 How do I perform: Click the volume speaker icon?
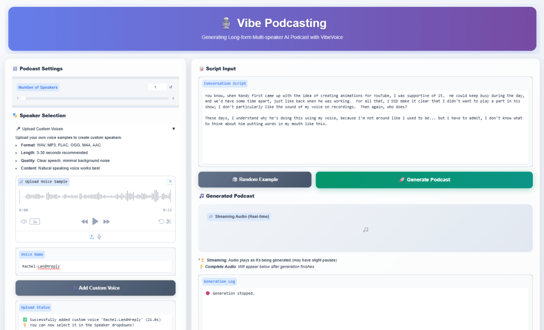23,221
